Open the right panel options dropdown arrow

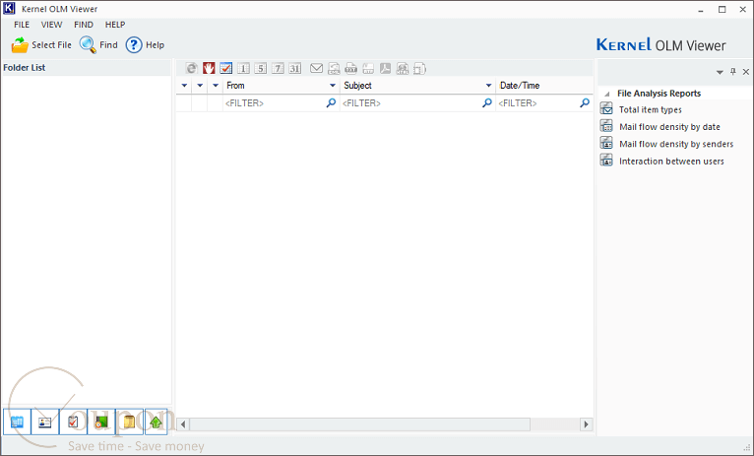[x=720, y=72]
